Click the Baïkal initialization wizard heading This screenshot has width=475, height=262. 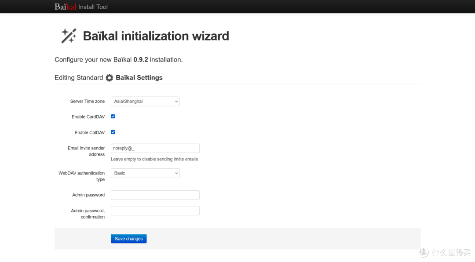[x=156, y=36]
